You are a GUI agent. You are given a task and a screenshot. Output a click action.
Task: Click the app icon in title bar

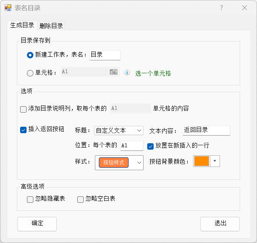[8, 8]
